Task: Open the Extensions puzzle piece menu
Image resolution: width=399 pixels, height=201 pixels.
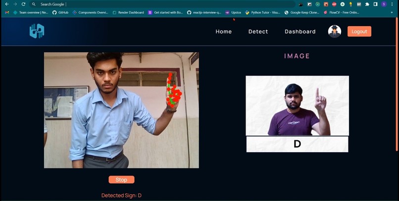Action: click(x=367, y=4)
